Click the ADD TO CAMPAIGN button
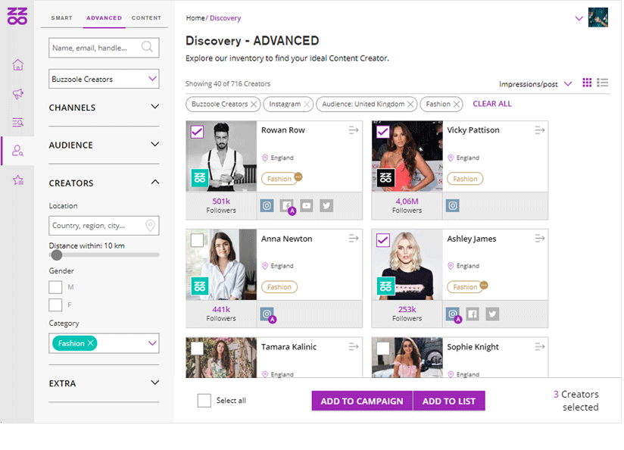624x450 pixels. pyautogui.click(x=361, y=401)
